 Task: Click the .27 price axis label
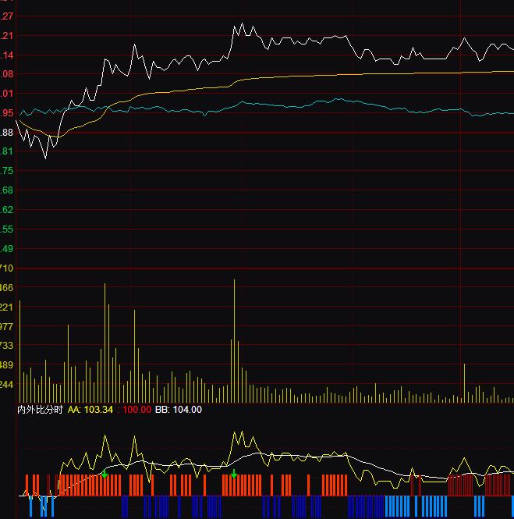pyautogui.click(x=7, y=16)
